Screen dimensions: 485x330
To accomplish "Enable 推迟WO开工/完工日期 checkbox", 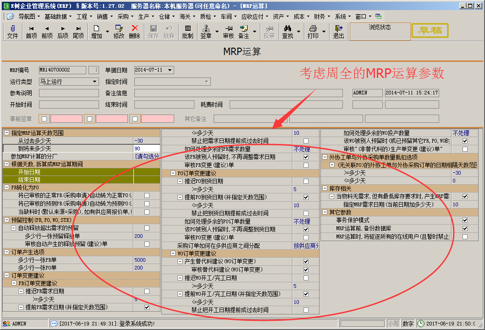I will point(306,278).
